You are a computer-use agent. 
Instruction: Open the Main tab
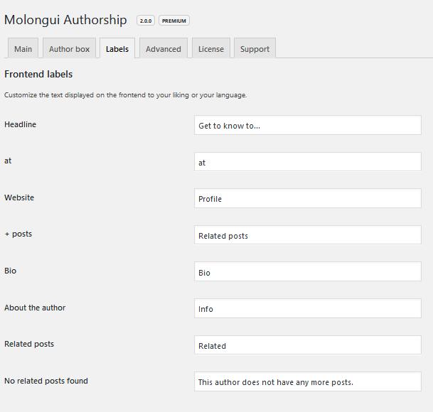click(x=23, y=49)
